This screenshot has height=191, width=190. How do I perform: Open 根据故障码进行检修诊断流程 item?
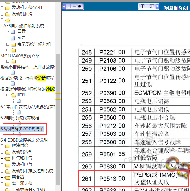(27, 78)
